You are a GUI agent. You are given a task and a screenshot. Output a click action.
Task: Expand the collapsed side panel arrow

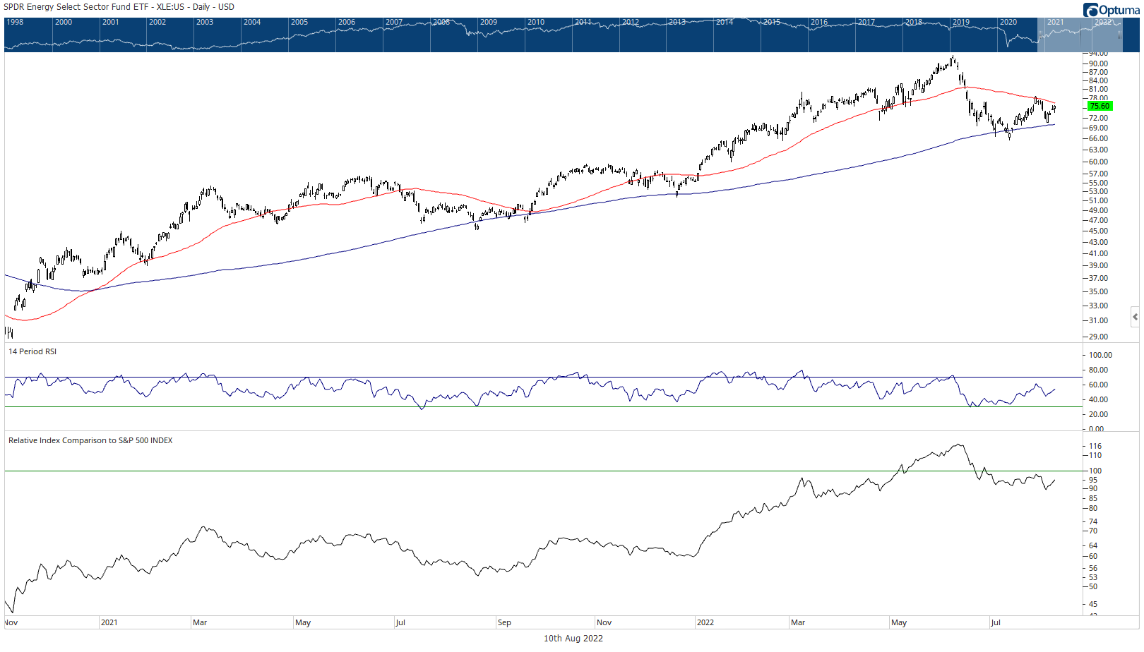[1135, 317]
